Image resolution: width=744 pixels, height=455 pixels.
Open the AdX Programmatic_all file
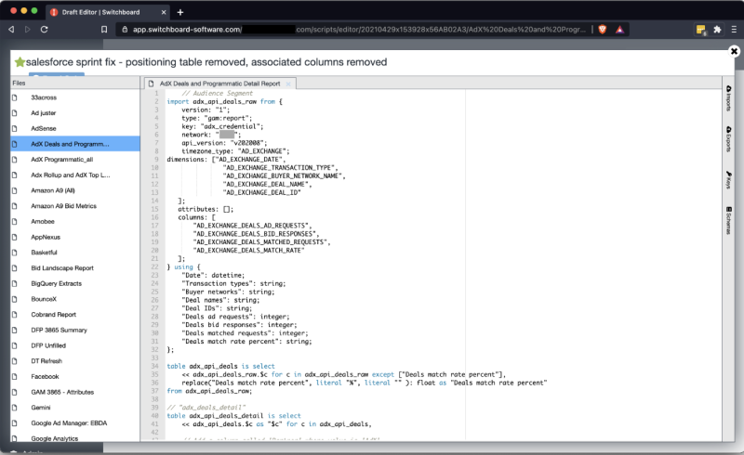(75, 160)
